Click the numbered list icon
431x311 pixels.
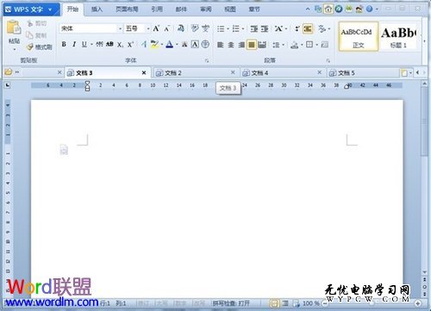236,28
